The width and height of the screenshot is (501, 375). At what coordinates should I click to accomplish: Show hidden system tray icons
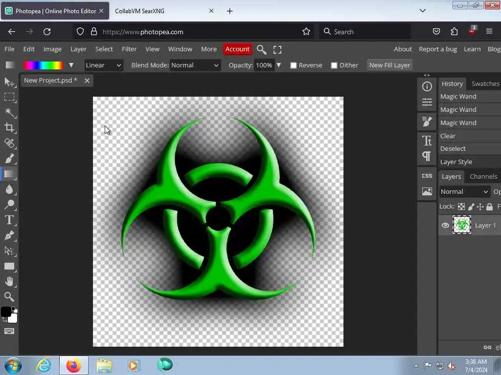coord(416,366)
